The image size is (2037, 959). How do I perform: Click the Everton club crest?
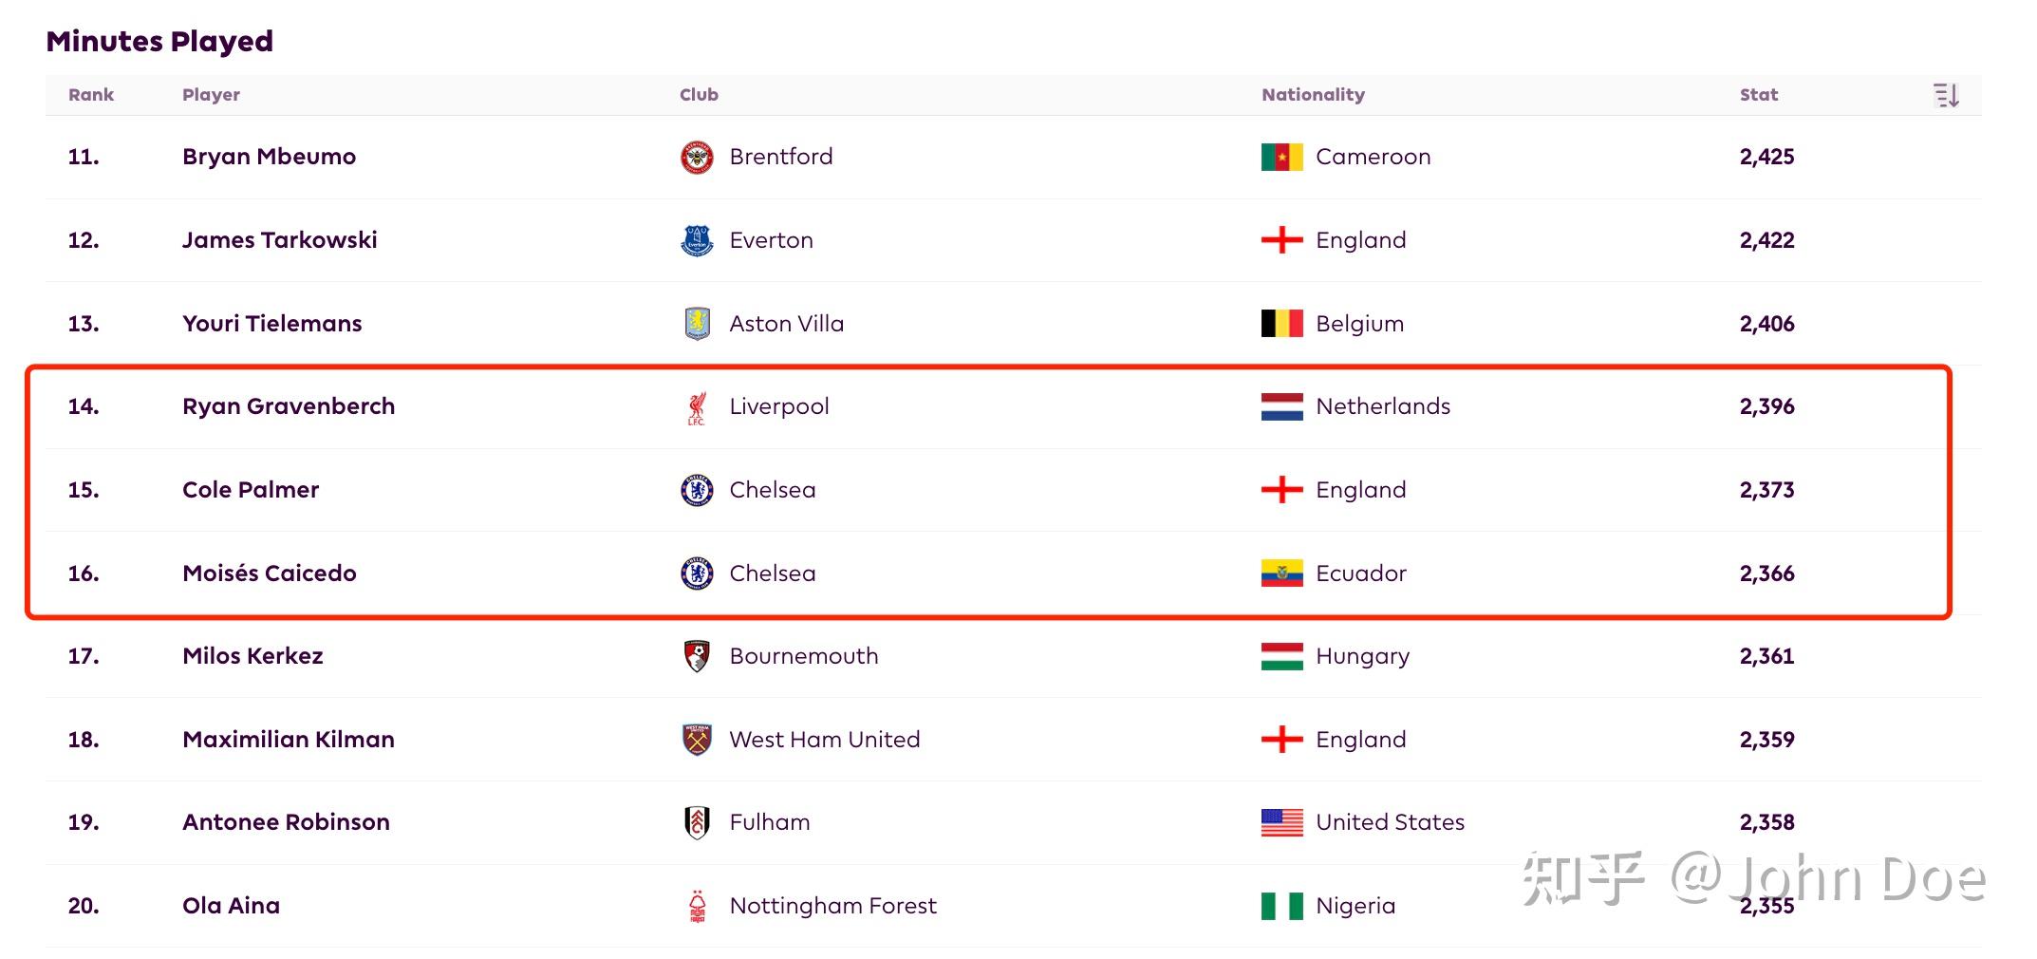698,240
